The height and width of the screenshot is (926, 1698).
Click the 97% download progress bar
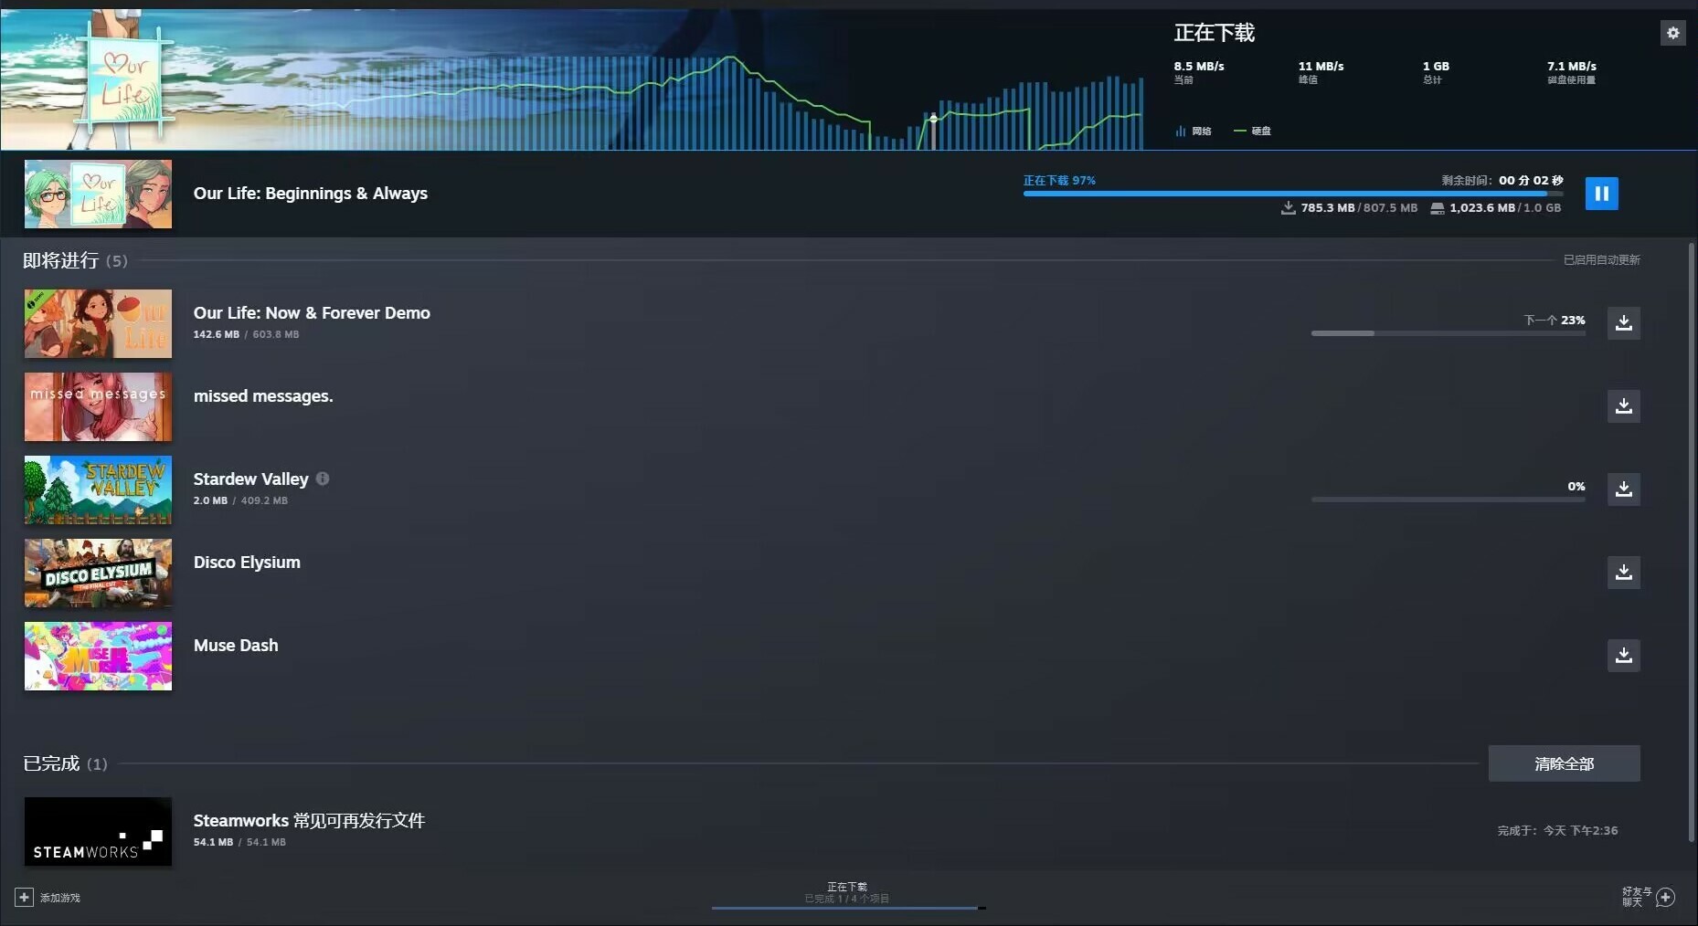point(1293,194)
